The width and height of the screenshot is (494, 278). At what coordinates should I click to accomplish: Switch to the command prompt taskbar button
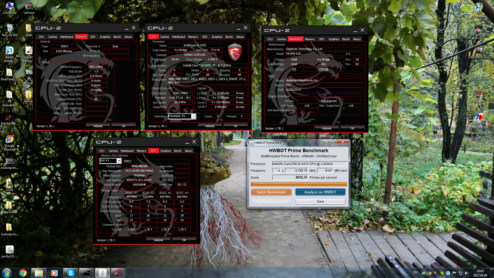point(86,273)
